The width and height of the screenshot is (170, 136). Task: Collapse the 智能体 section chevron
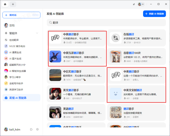point(37,33)
